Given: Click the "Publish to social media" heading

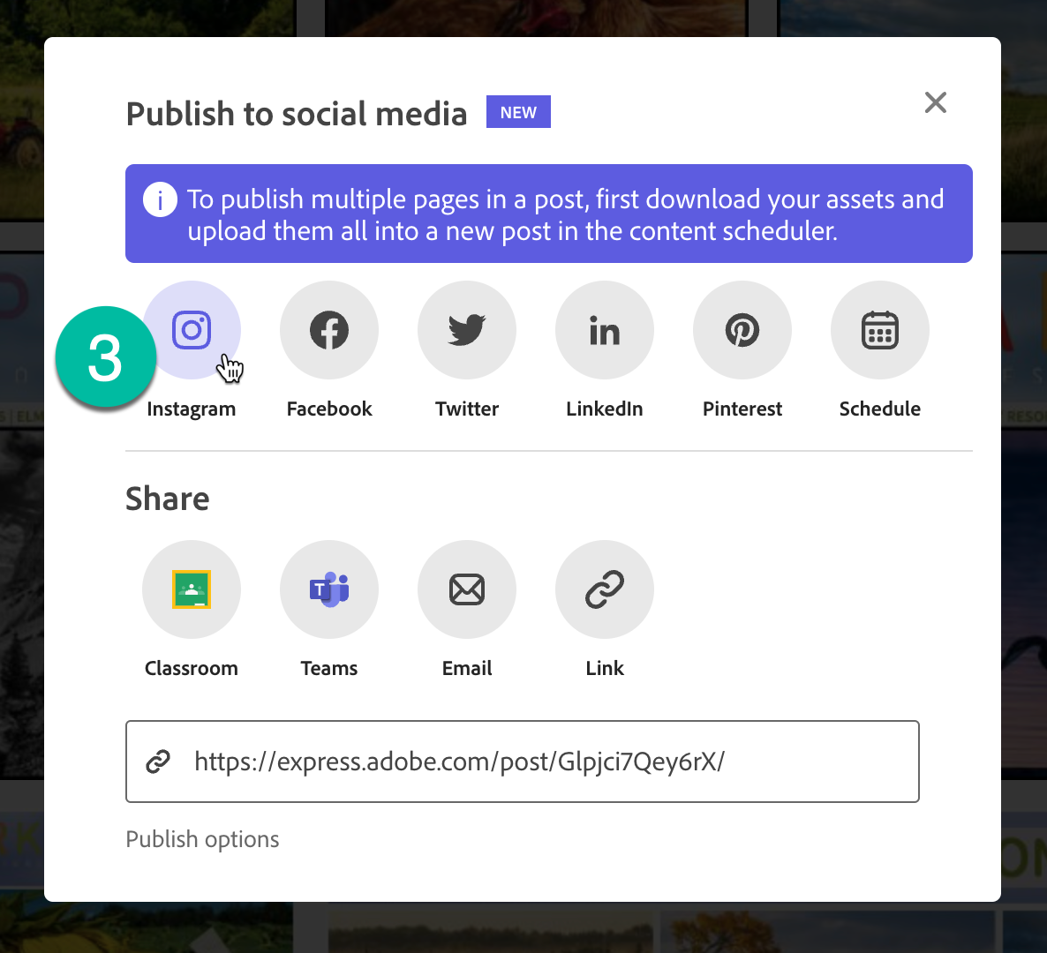Looking at the screenshot, I should coord(297,114).
